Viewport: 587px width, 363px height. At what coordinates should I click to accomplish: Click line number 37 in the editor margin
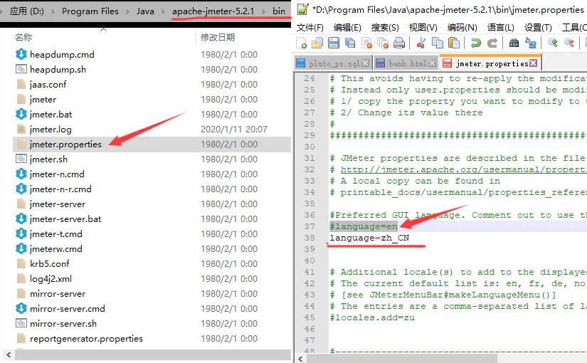(x=310, y=226)
